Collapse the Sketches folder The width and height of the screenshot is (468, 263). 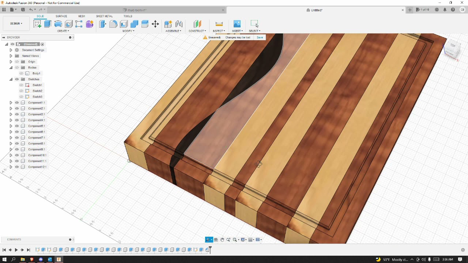point(11,79)
